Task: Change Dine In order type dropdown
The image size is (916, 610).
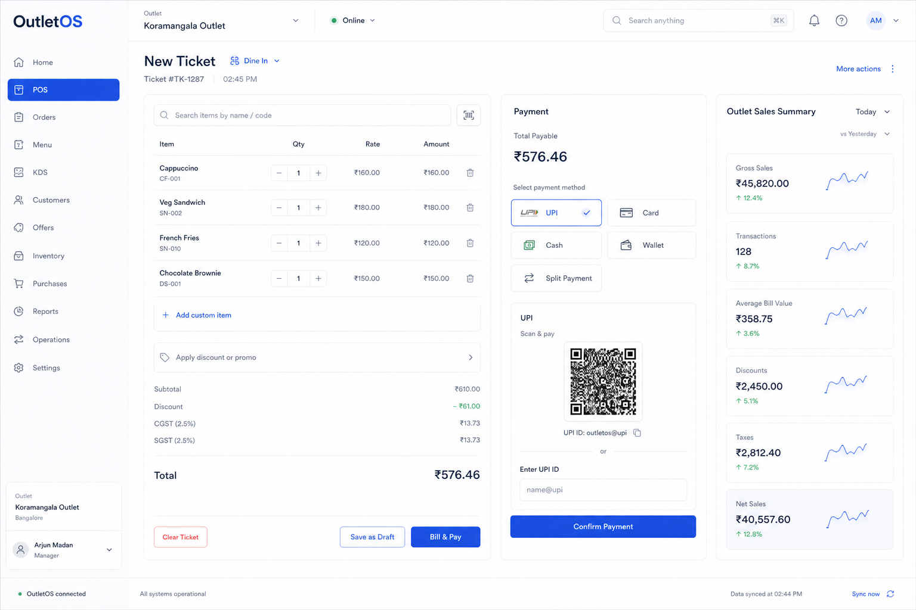Action: pos(255,61)
